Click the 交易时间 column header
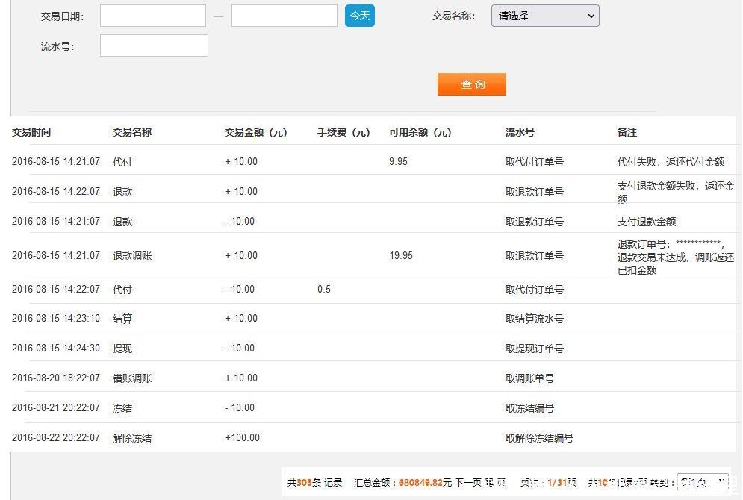Image resolution: width=743 pixels, height=500 pixels. coord(31,132)
